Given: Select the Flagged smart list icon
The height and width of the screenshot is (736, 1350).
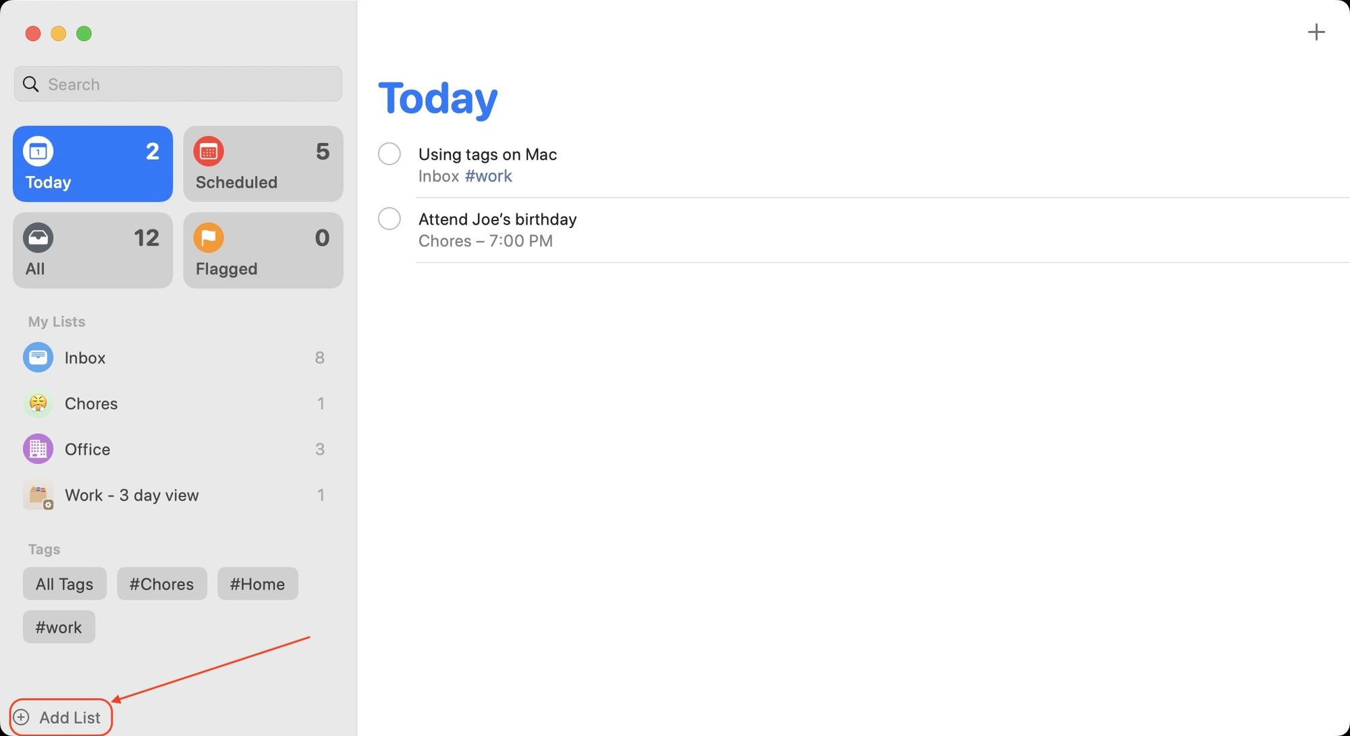Looking at the screenshot, I should click(208, 237).
